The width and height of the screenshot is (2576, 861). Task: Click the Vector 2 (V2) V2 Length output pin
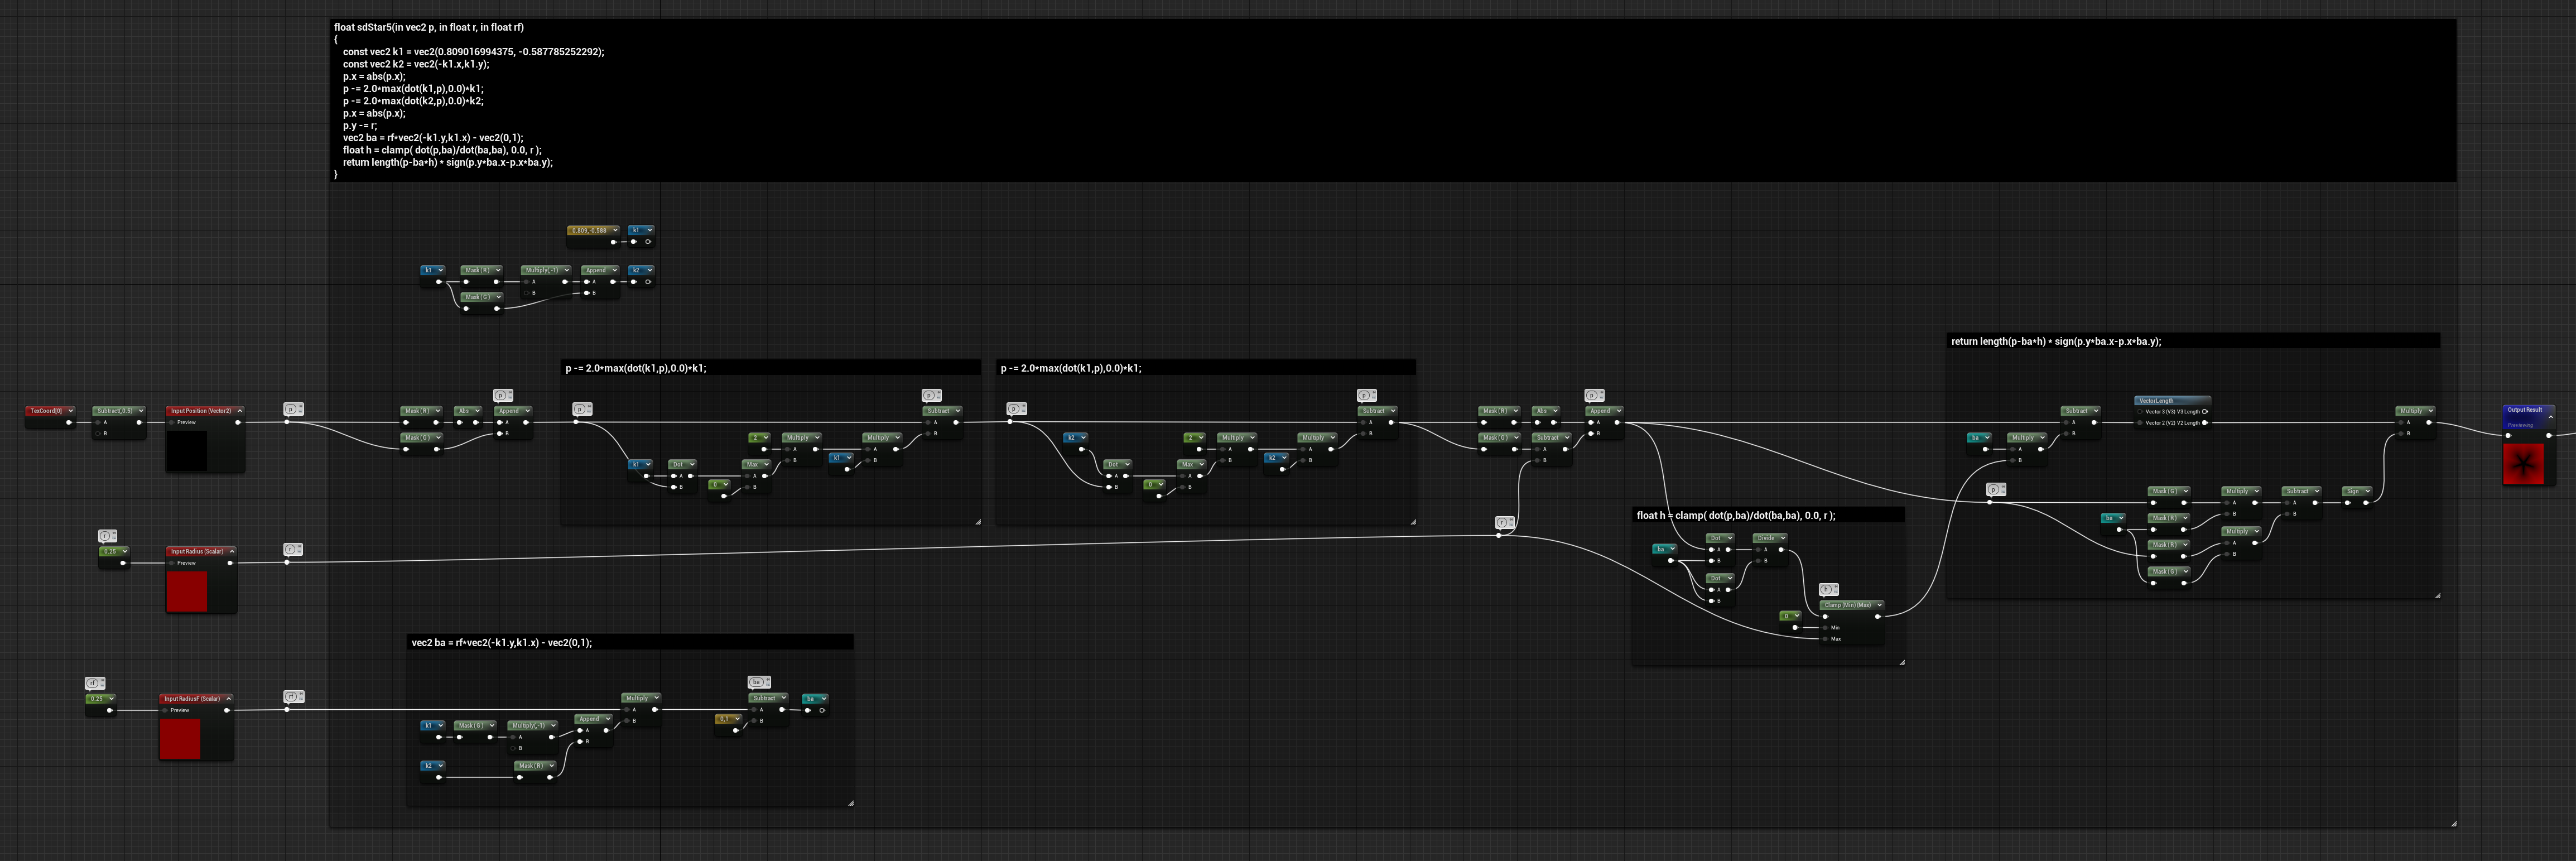(x=2205, y=423)
